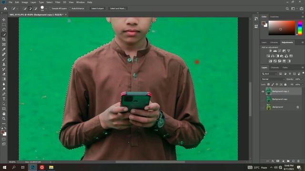Image resolution: width=305 pixels, height=171 pixels.
Task: Select the Horizontal Type tool
Action: coord(4,99)
